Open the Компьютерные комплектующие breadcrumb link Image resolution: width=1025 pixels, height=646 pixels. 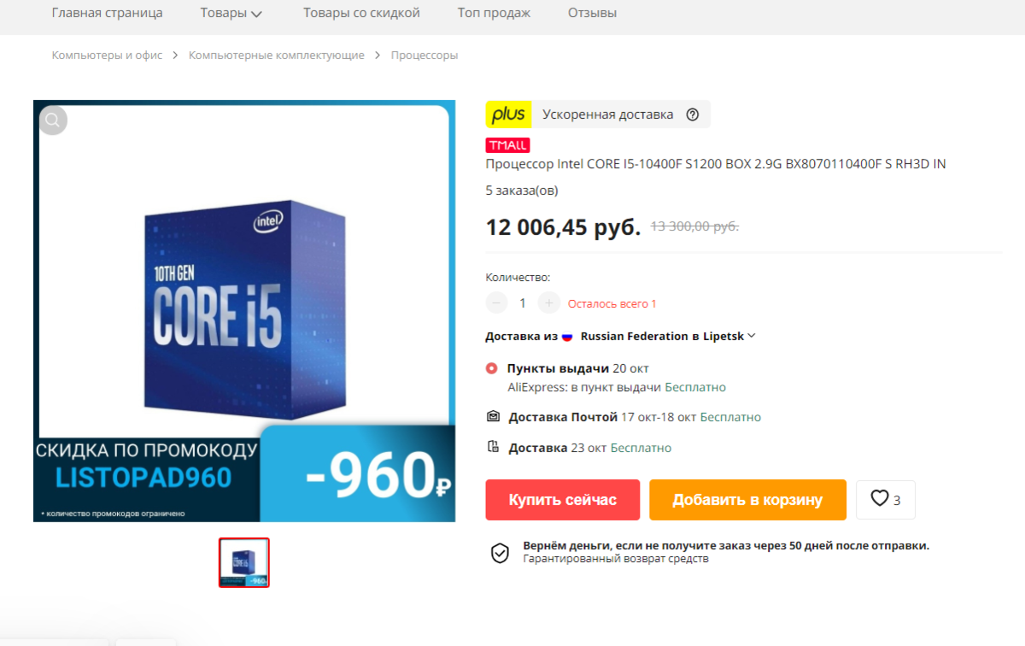point(277,55)
